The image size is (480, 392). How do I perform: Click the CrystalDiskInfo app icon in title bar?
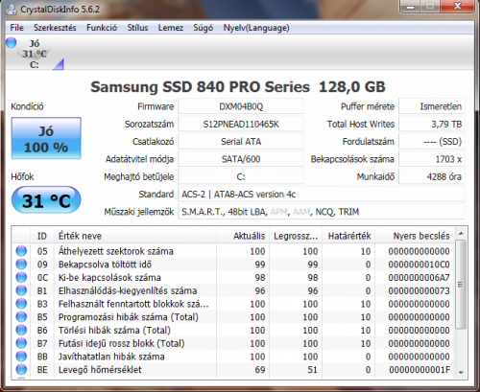[x=12, y=9]
